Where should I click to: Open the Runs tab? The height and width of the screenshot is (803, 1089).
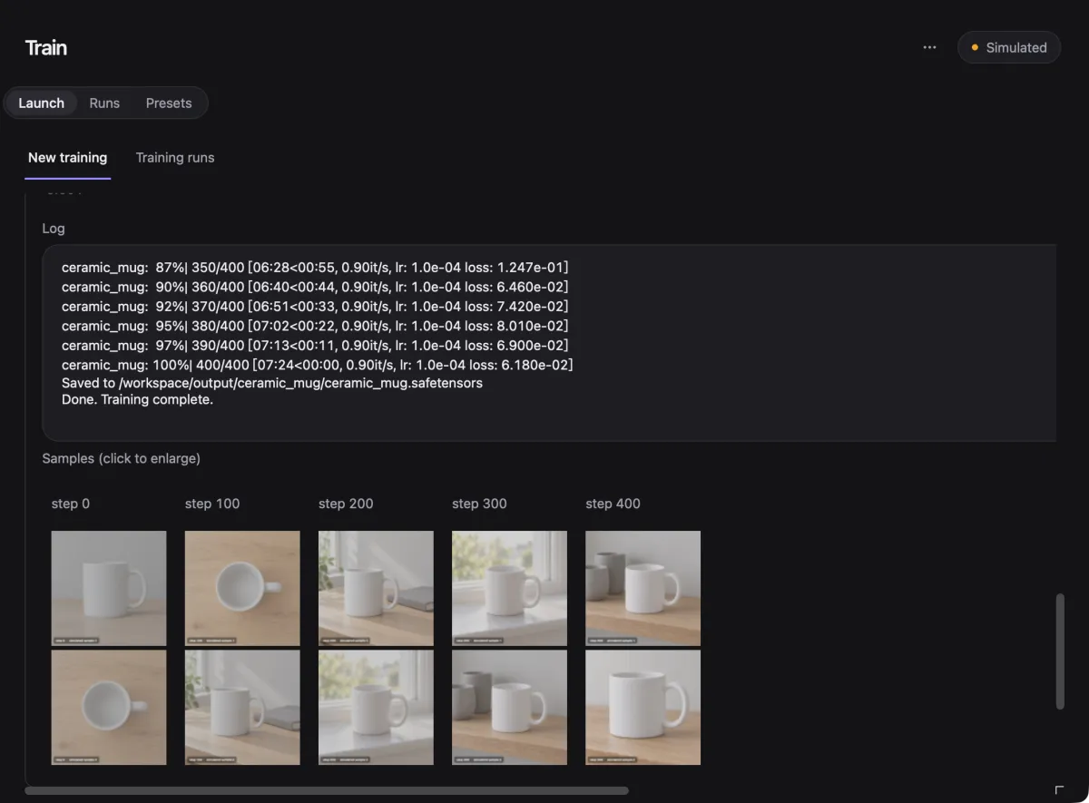coord(104,103)
